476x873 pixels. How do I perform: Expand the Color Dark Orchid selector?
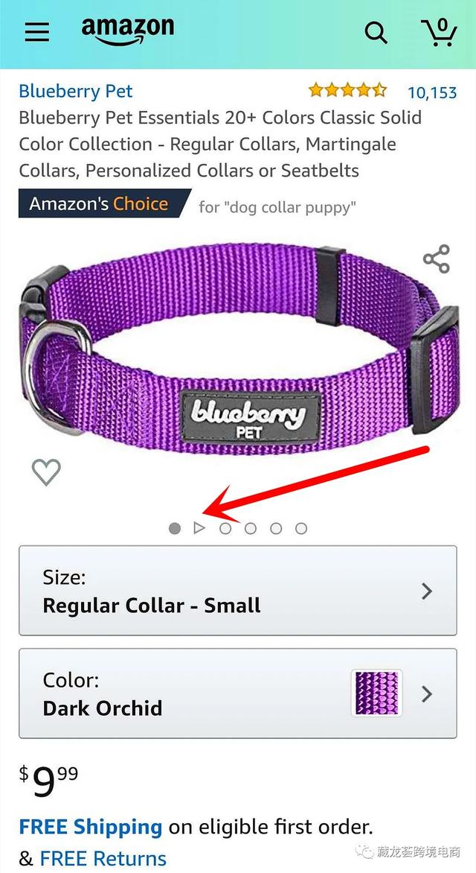[x=238, y=693]
